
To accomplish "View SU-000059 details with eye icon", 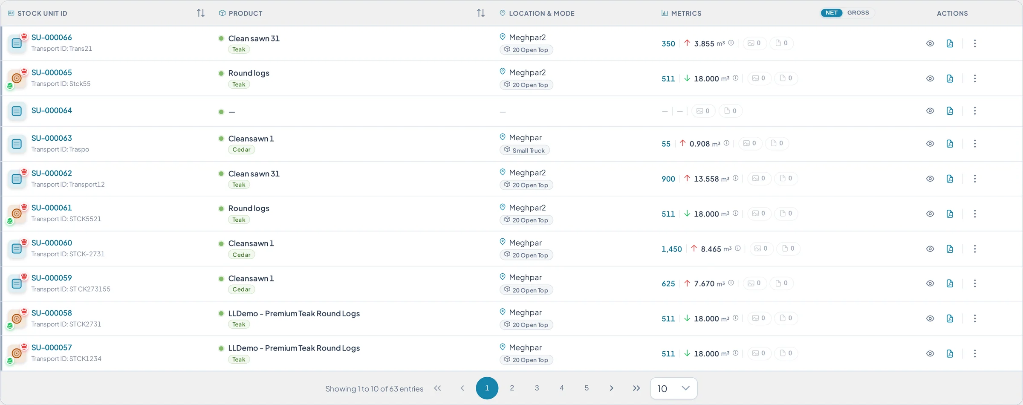I will [930, 283].
